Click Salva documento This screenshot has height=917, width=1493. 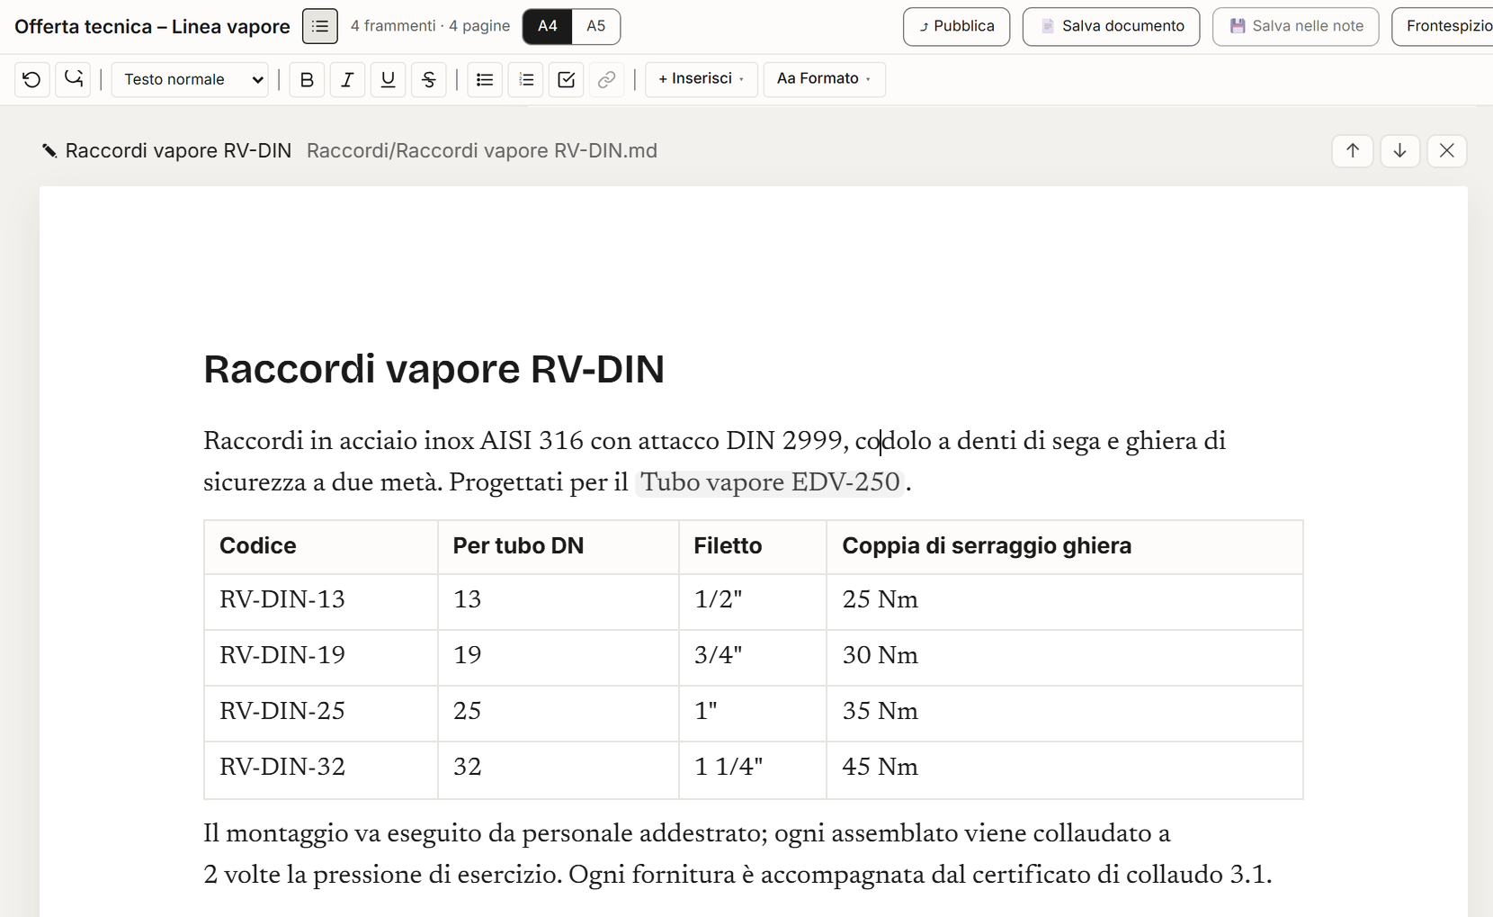click(x=1111, y=26)
